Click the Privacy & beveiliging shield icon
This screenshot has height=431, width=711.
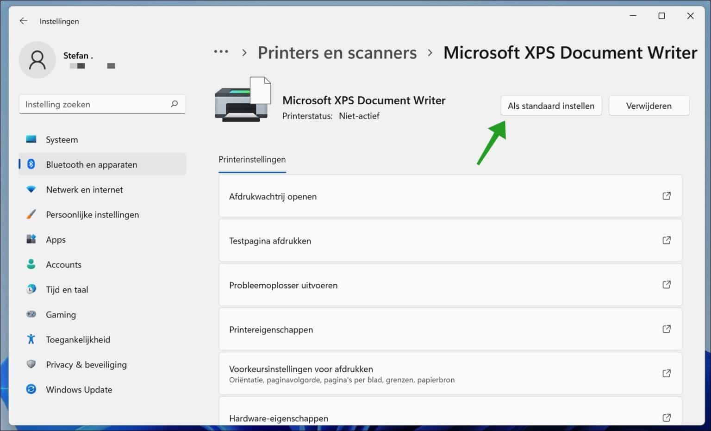(31, 364)
